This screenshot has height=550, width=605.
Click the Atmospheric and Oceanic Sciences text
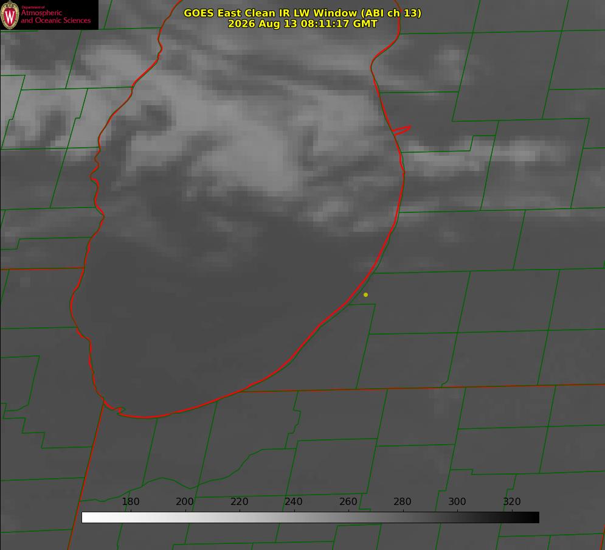coord(55,16)
